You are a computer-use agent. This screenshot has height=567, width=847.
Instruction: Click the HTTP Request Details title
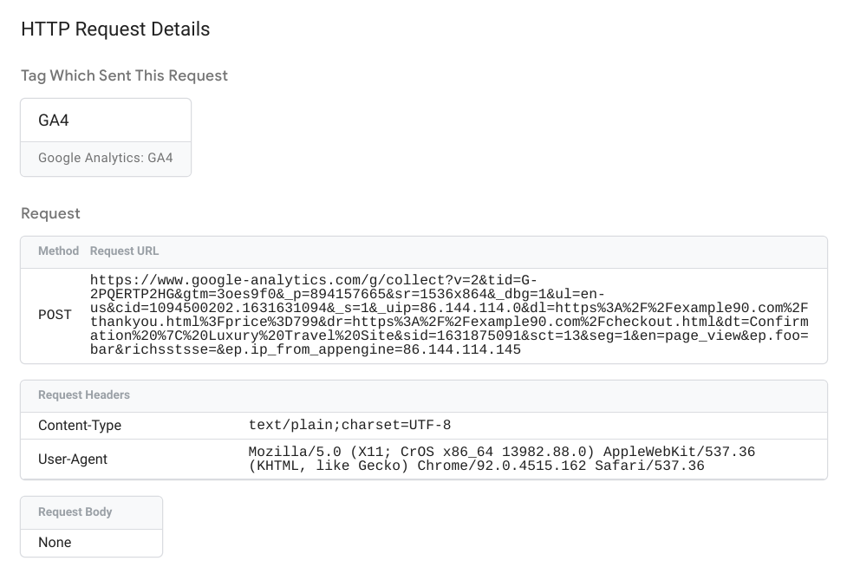click(x=115, y=29)
